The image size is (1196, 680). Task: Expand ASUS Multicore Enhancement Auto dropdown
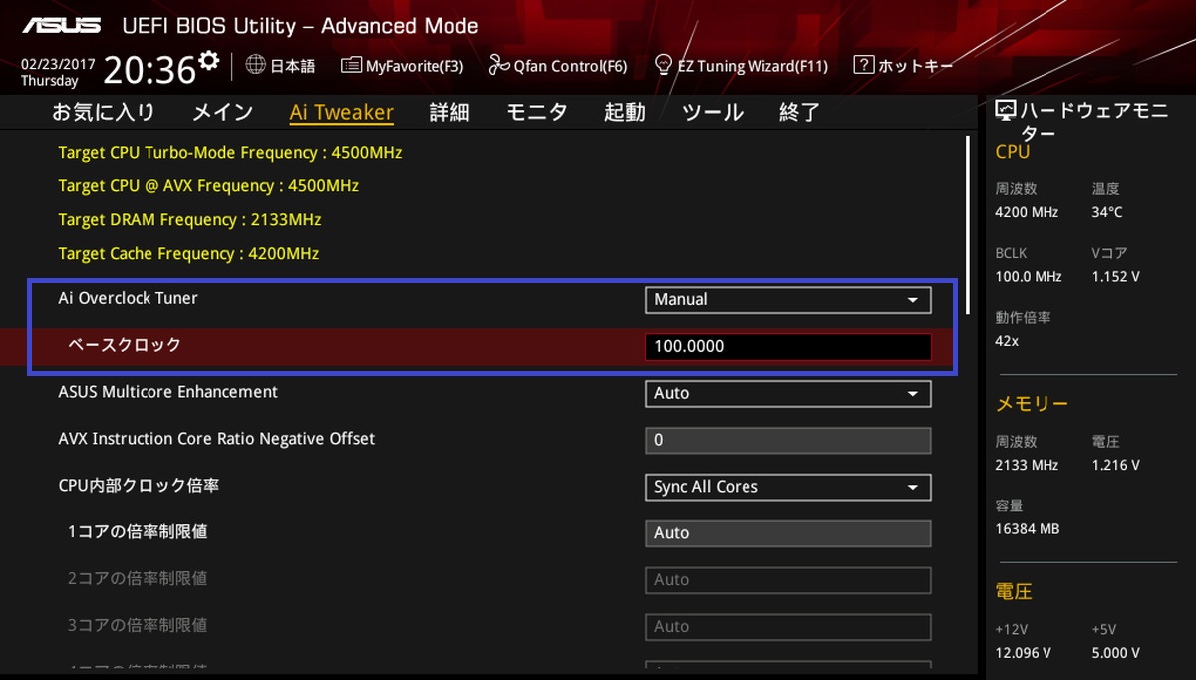[x=787, y=393]
